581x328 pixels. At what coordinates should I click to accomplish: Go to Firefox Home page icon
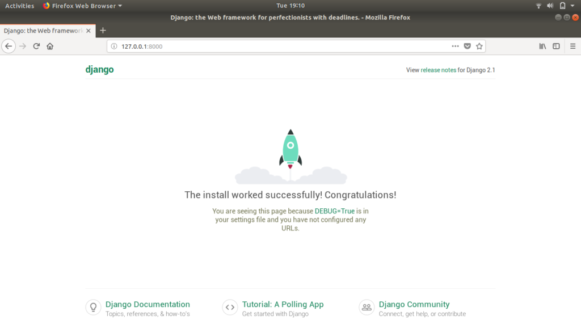(50, 47)
